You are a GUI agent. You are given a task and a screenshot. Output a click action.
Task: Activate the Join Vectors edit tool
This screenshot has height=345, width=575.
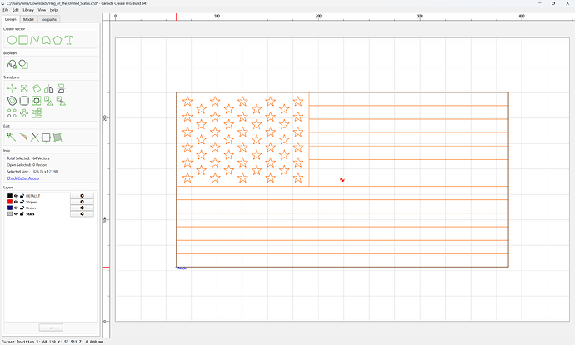coord(46,137)
